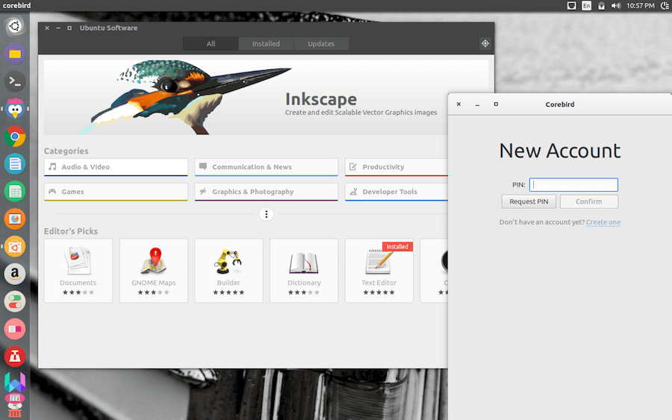Open LibreOffice Calc from the dock
Image resolution: width=672 pixels, height=420 pixels.
coord(15,192)
